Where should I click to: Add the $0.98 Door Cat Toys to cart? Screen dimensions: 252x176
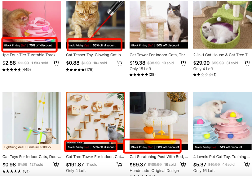point(56,165)
